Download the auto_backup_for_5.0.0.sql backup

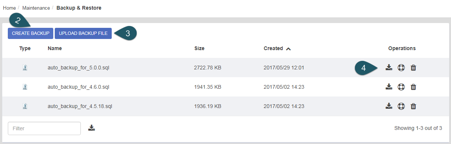click(x=389, y=68)
